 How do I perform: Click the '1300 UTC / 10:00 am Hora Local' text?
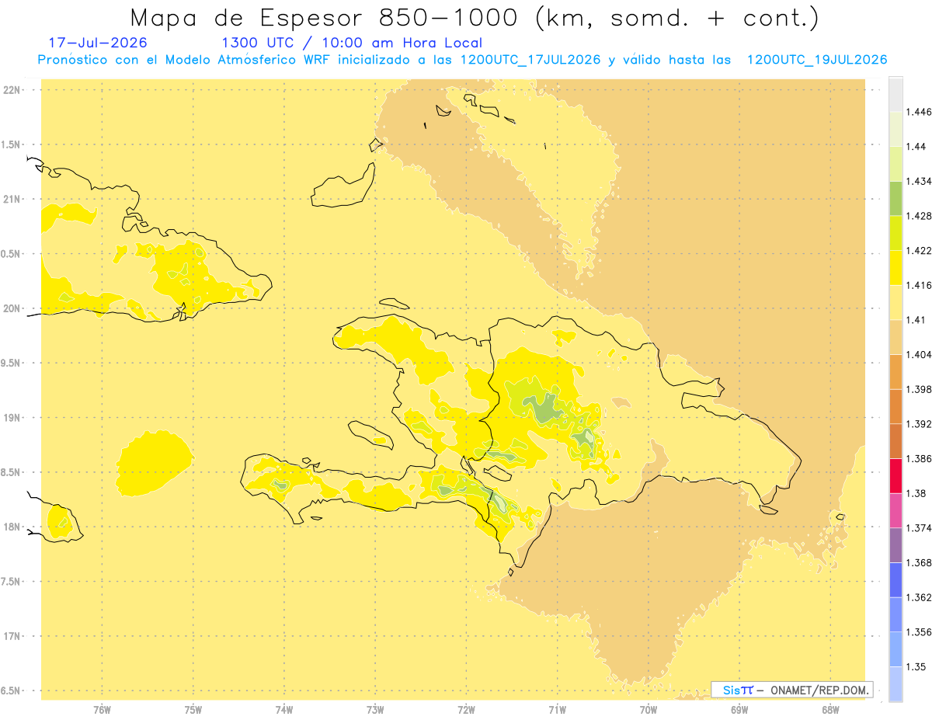[x=351, y=43]
